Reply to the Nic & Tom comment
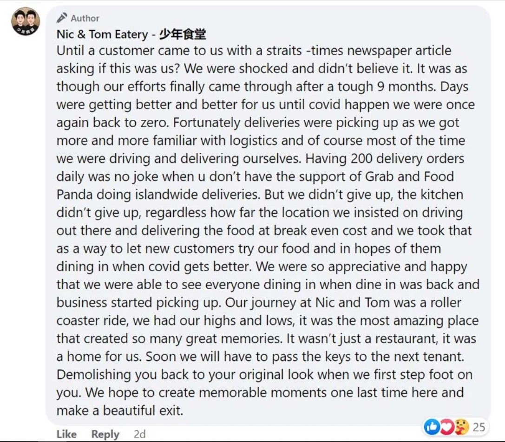Viewport: 505px width, 442px height. [105, 434]
